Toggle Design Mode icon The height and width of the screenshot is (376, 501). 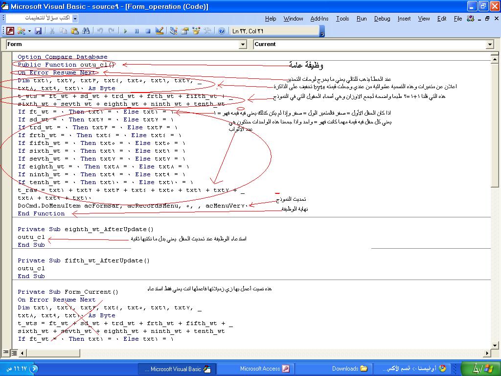159,31
